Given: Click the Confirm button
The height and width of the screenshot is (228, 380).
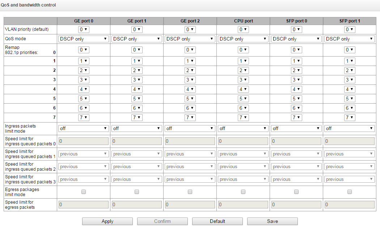Looking at the screenshot, I should click(162, 221).
